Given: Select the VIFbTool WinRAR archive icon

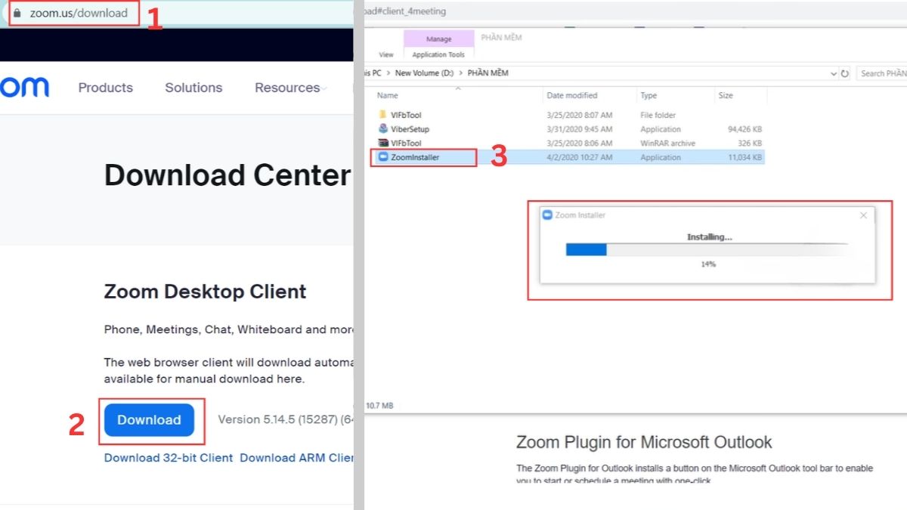Looking at the screenshot, I should point(383,143).
